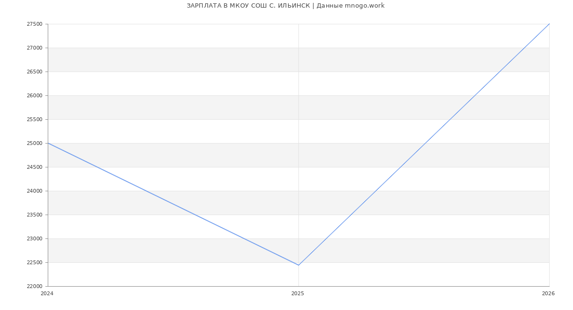The height and width of the screenshot is (310, 573).
Task: Click the 23000 y-axis label
Action: [34, 239]
